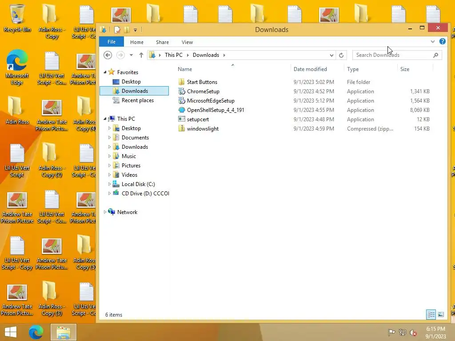Open the Windows Start button
Viewport: 455px width, 341px height.
(11, 332)
